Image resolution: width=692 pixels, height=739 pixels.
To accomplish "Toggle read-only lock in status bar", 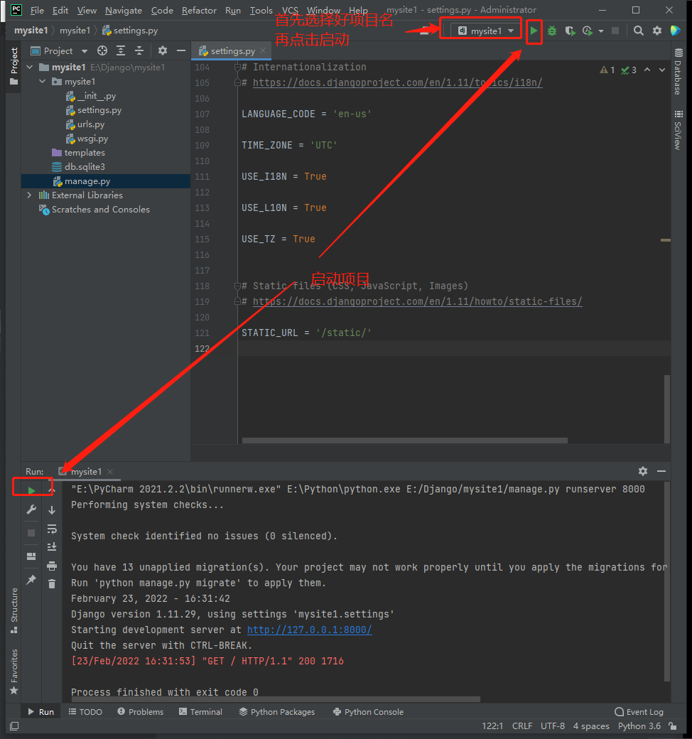I will pos(673,725).
